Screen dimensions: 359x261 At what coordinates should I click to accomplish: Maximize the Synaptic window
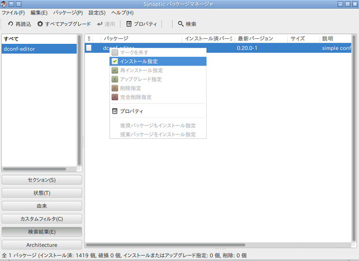click(x=348, y=4)
